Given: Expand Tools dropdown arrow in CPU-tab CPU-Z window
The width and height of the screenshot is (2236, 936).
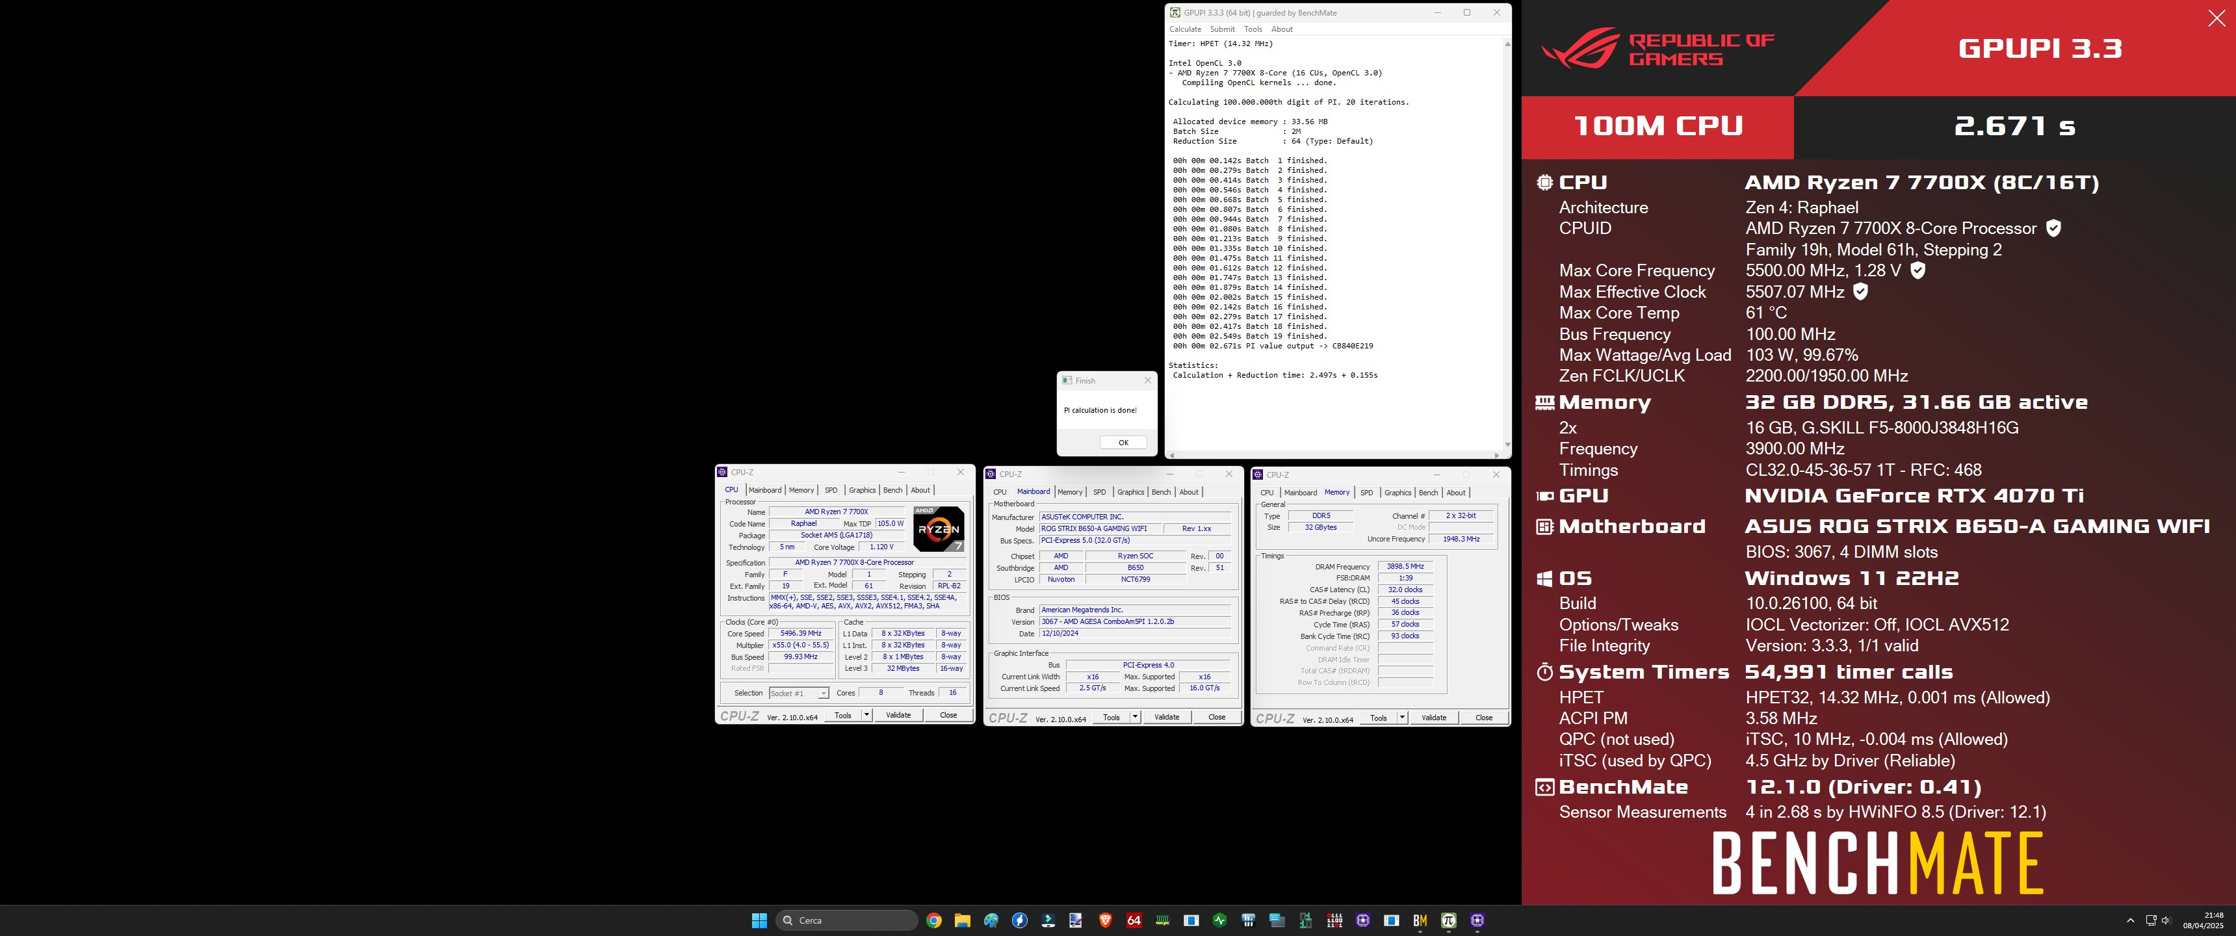Looking at the screenshot, I should tap(866, 716).
